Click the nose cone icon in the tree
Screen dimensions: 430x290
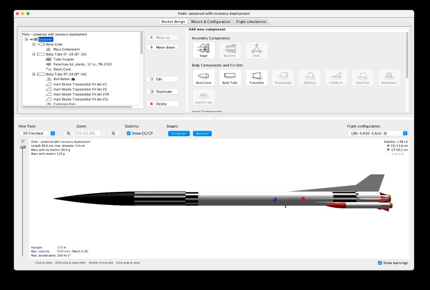[41, 44]
